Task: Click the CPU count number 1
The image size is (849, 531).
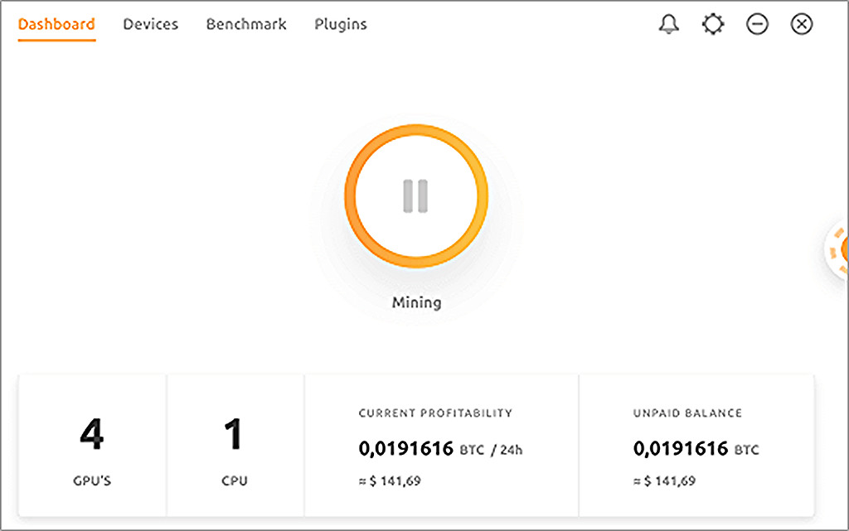Action: tap(235, 436)
